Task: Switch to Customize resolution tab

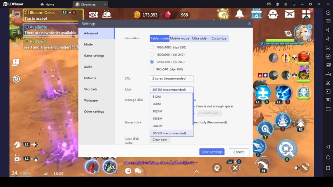Action: point(219,38)
